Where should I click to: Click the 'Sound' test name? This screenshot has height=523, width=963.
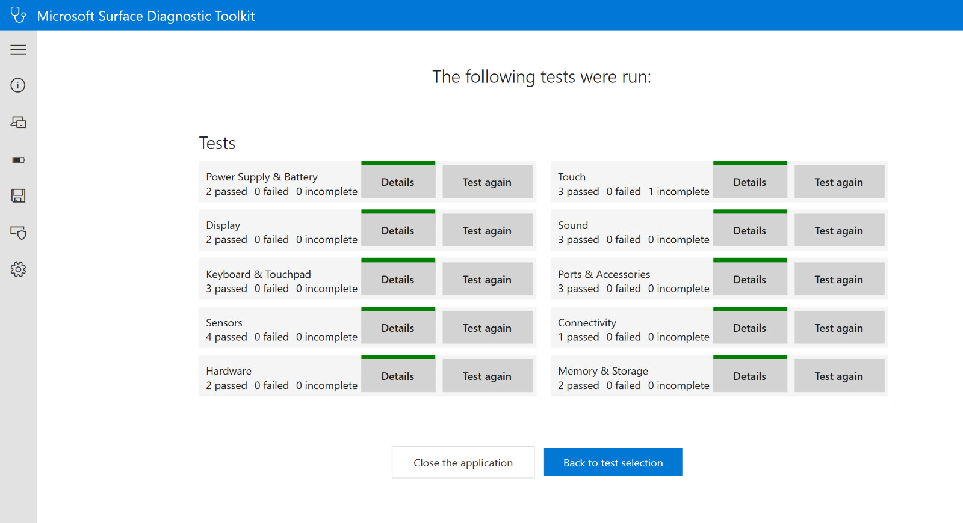(x=573, y=225)
